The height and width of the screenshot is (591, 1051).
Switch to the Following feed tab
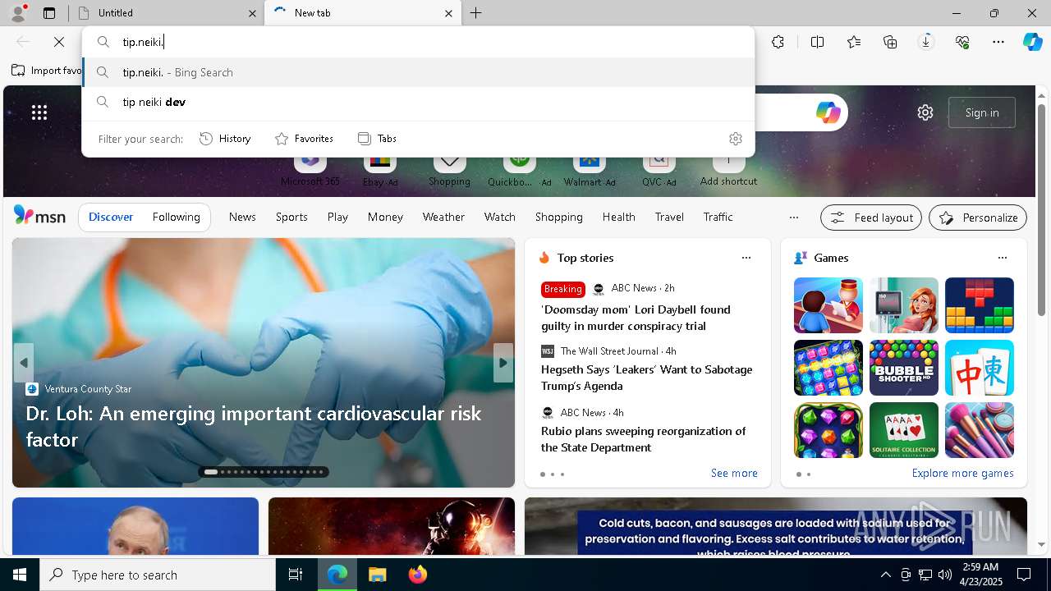[x=176, y=217]
